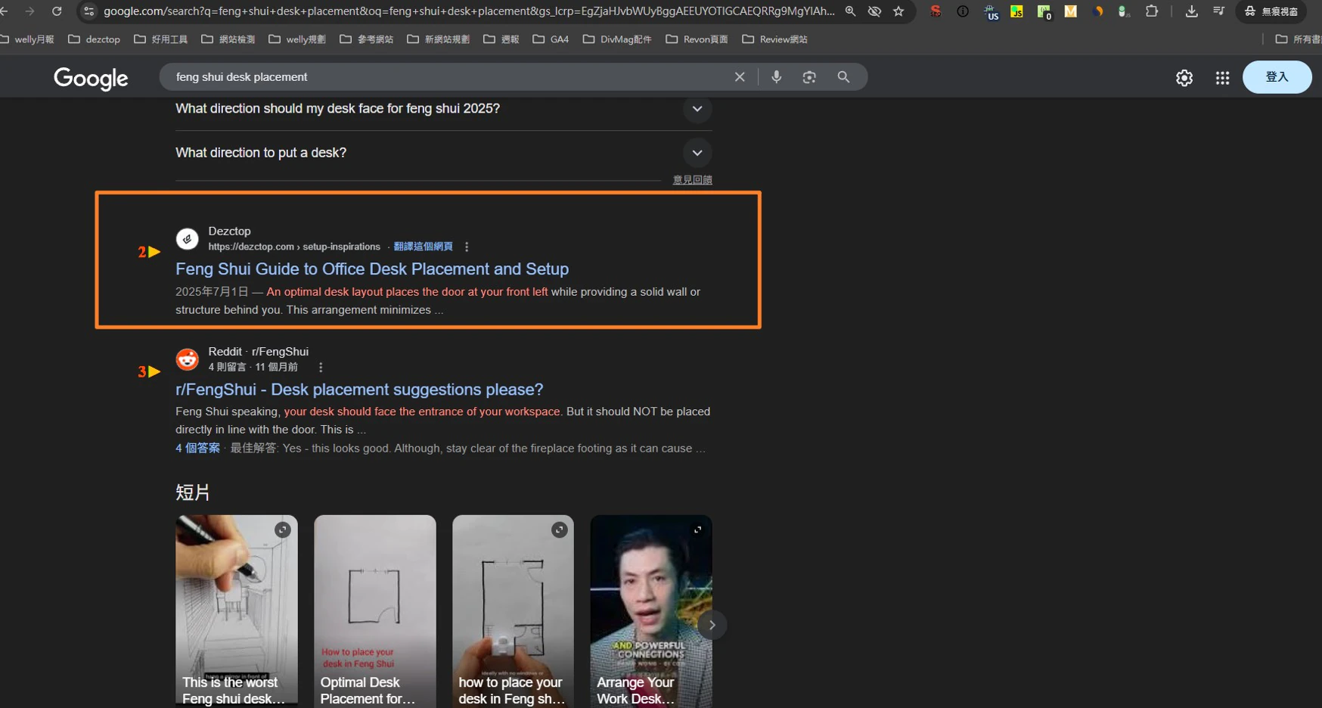Show browser downloads
The height and width of the screenshot is (708, 1322).
[x=1191, y=11]
